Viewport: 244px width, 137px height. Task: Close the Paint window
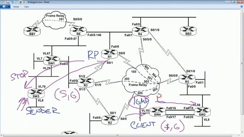tap(240, 2)
